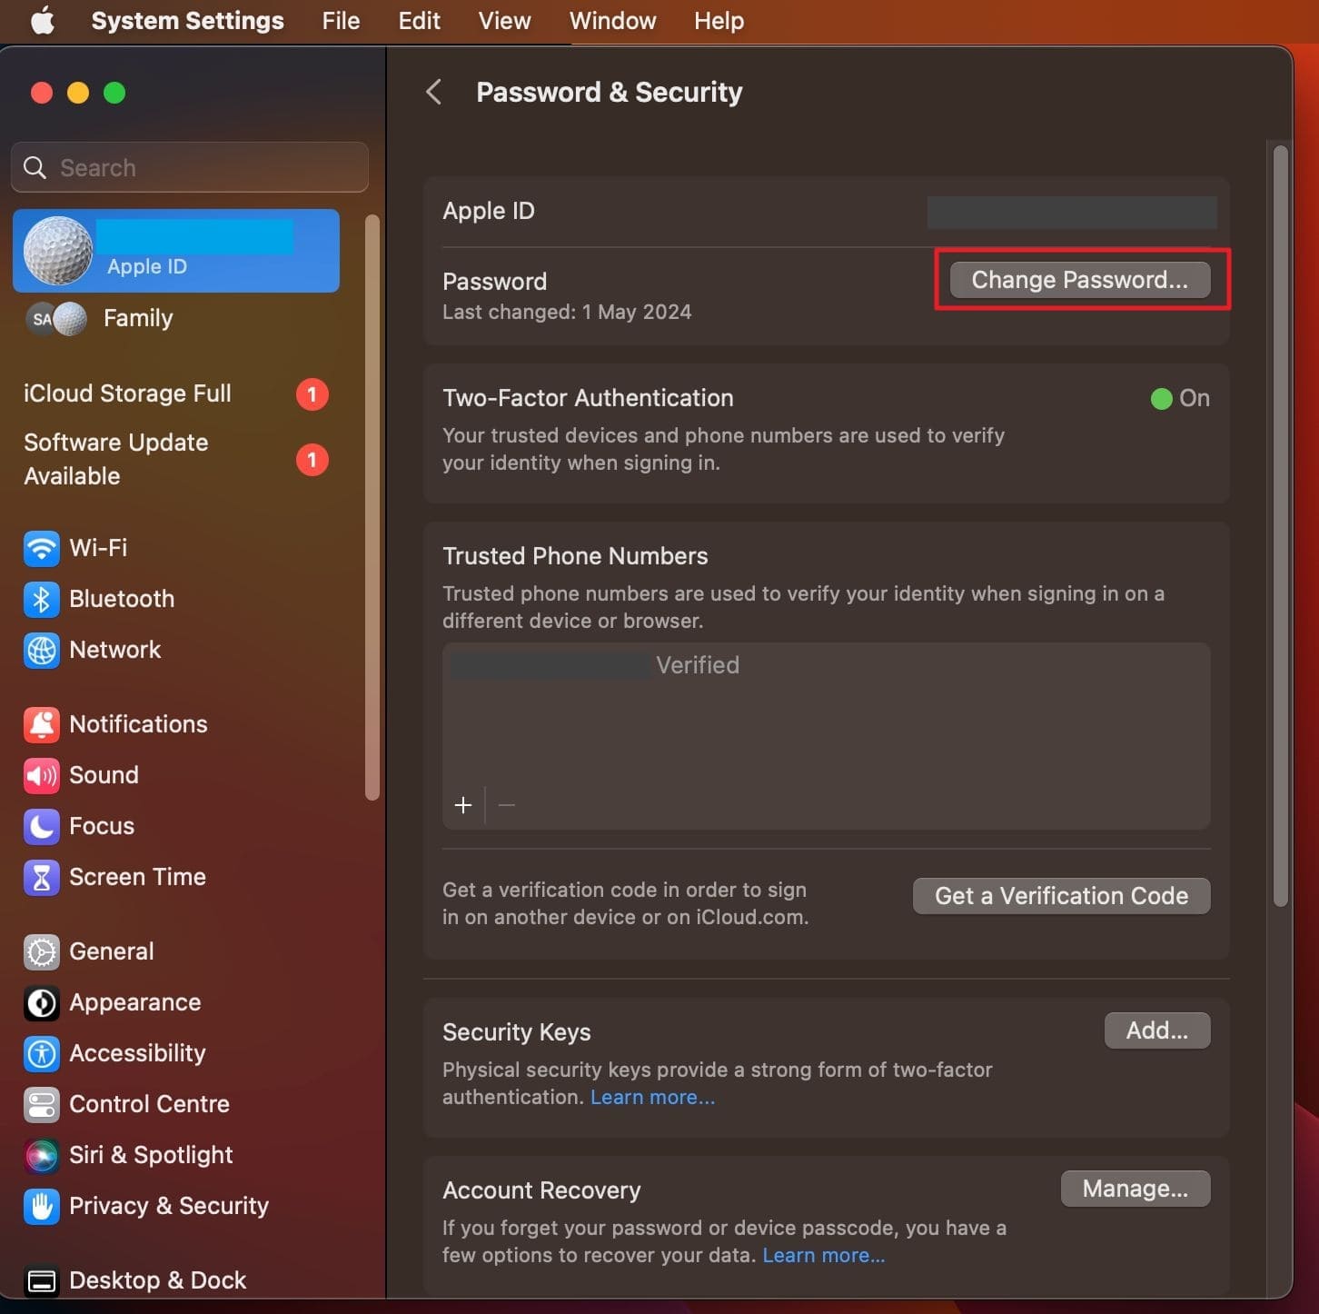The image size is (1319, 1314).
Task: Select Wi-Fi in the sidebar
Action: pos(98,548)
